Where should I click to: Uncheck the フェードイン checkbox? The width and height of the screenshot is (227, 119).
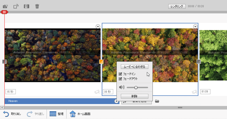(x=120, y=74)
